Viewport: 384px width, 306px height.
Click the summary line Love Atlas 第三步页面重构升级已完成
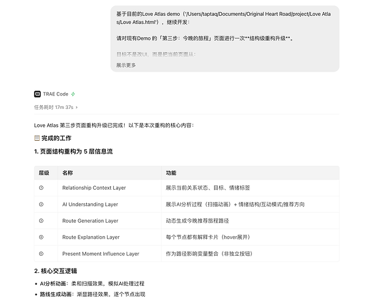(114, 125)
